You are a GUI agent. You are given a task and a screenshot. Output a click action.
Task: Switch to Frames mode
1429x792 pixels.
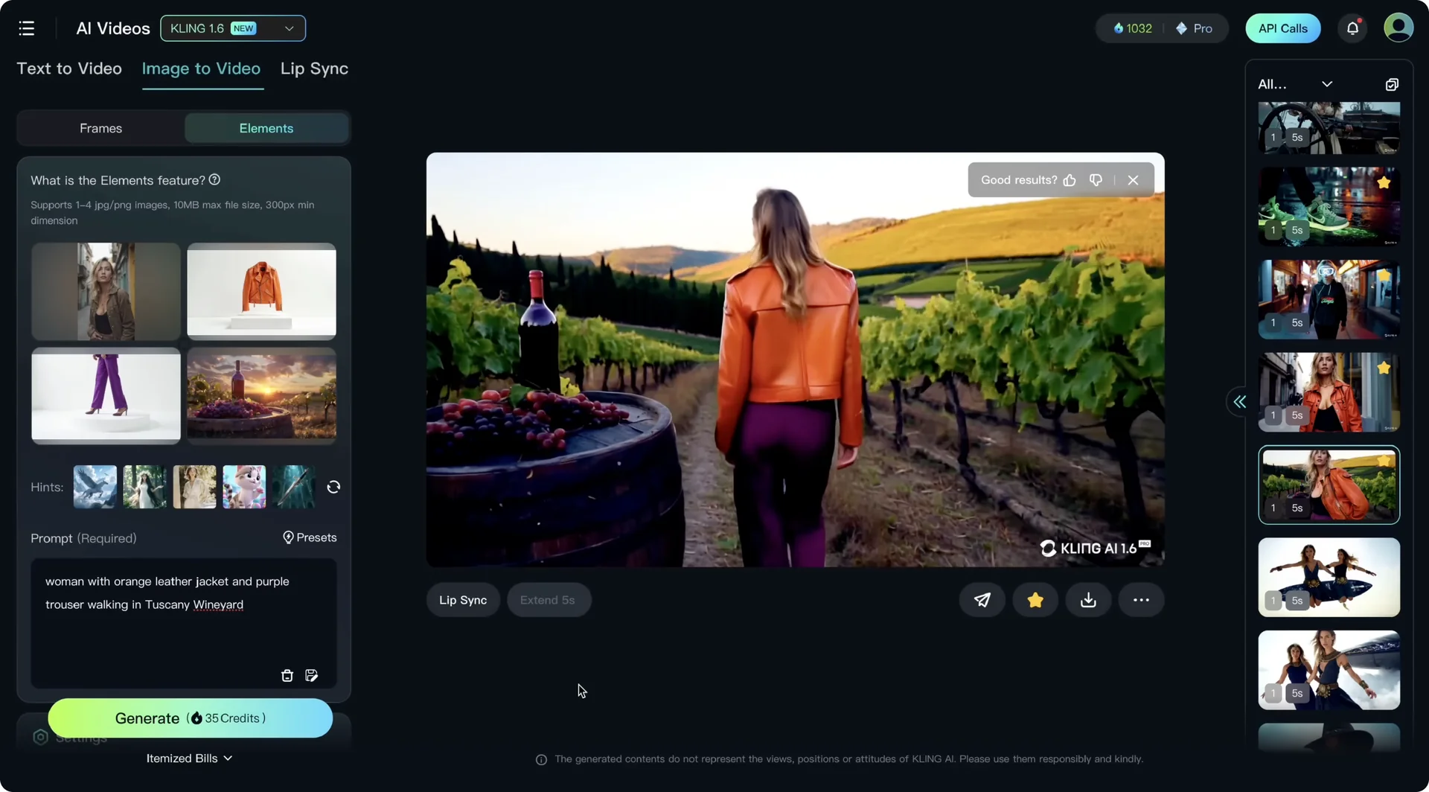[x=100, y=128]
